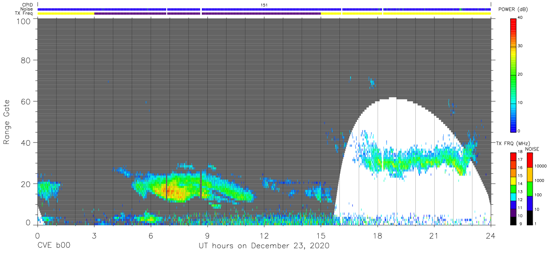This screenshot has width=552, height=255.
Task: Click range gate tick label 40
Action: pyautogui.click(x=26, y=143)
